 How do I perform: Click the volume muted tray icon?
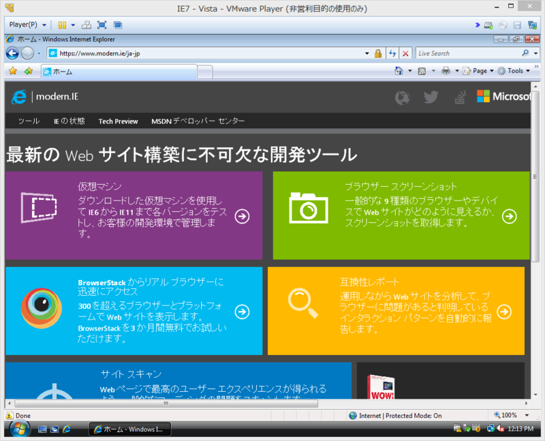pos(501,429)
